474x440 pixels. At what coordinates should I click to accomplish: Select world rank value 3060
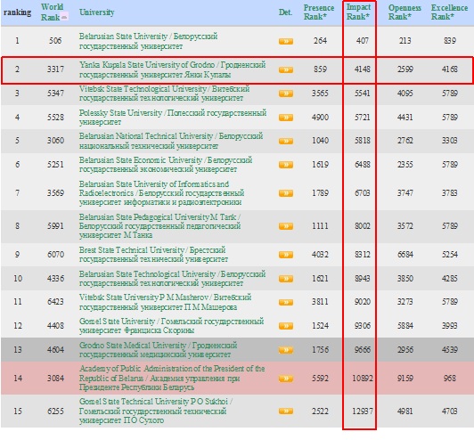(55, 141)
